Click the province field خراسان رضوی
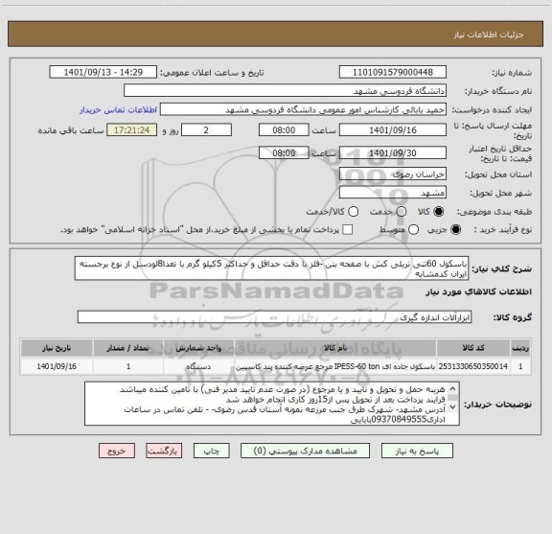This screenshot has height=534, width=552. 393,174
